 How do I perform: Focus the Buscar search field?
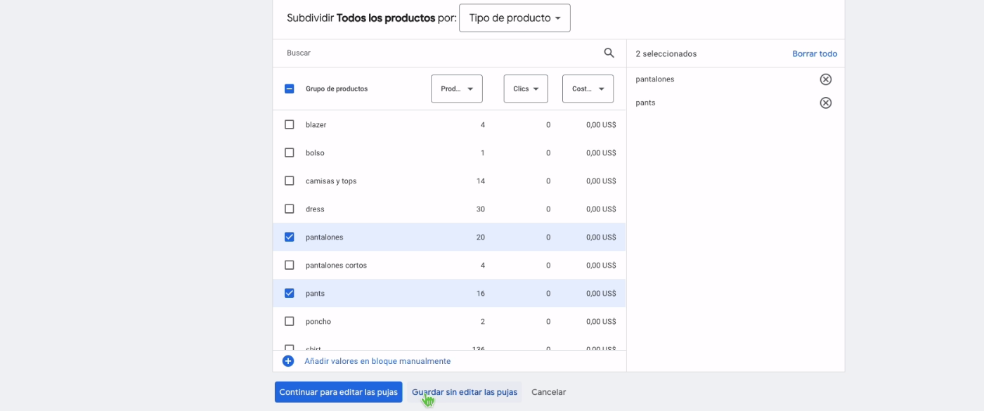click(x=436, y=53)
